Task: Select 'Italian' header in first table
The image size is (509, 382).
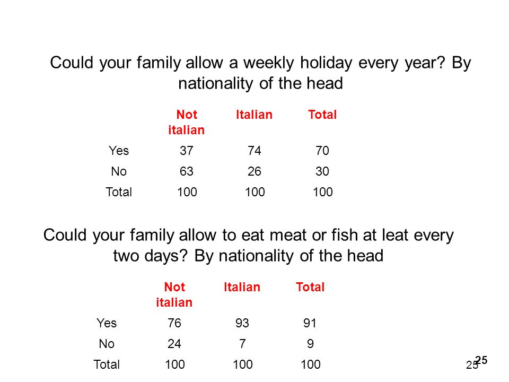Action: (254, 115)
